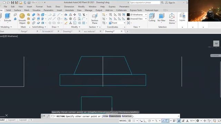Screen dimensions: 221x124
Task: Open the Parametric menu
Action: coord(124,7)
